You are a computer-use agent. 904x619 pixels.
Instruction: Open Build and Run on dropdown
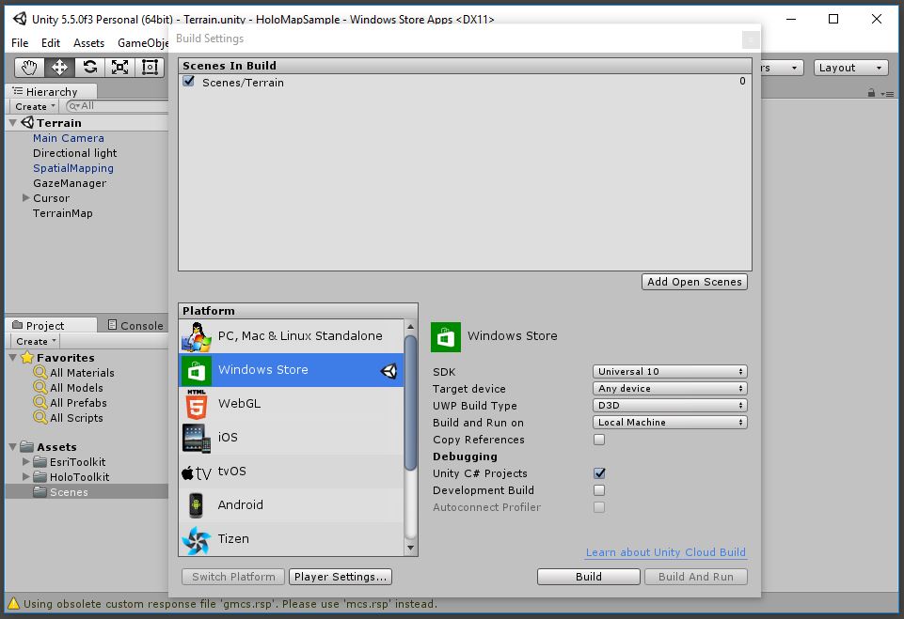(x=670, y=422)
